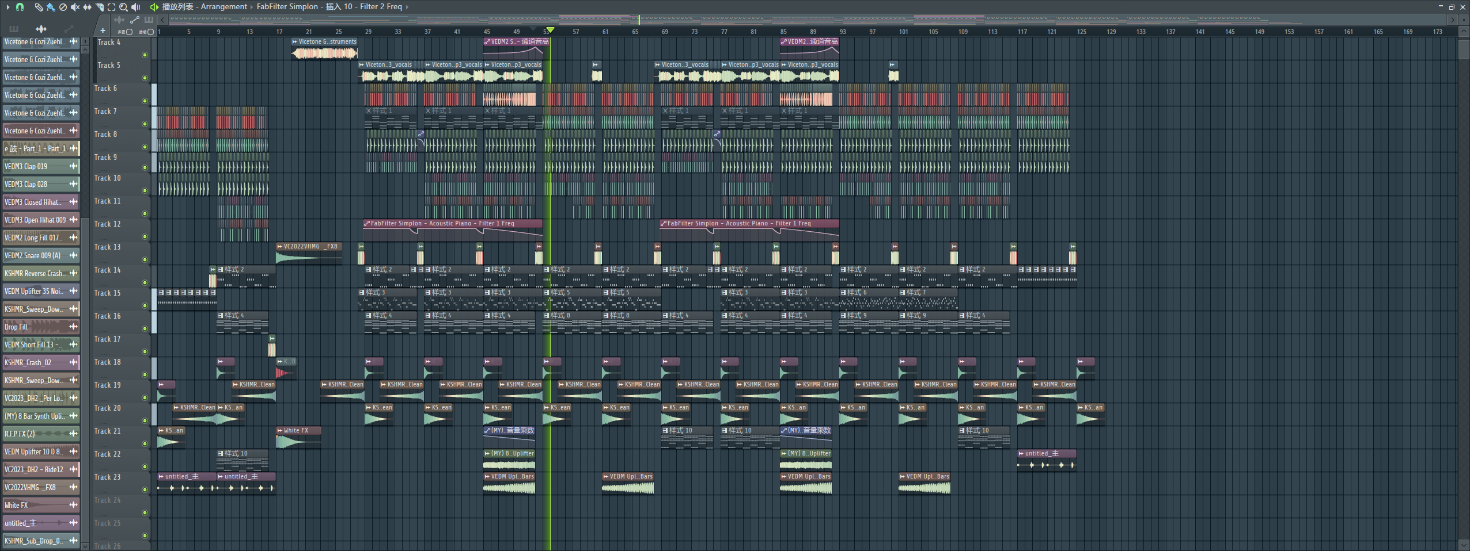The height and width of the screenshot is (551, 1470).
Task: Click the Playback speaker tool
Action: pyautogui.click(x=136, y=7)
